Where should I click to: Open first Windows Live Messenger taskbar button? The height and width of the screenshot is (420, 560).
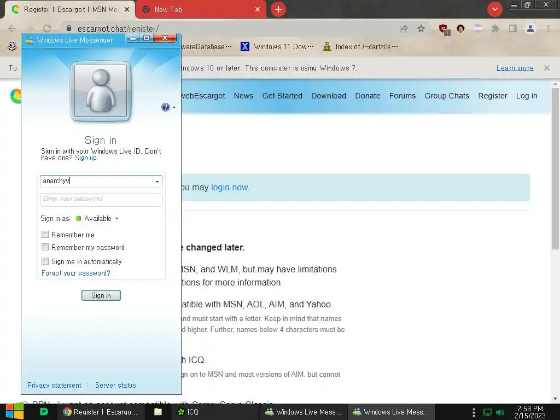[x=303, y=412]
